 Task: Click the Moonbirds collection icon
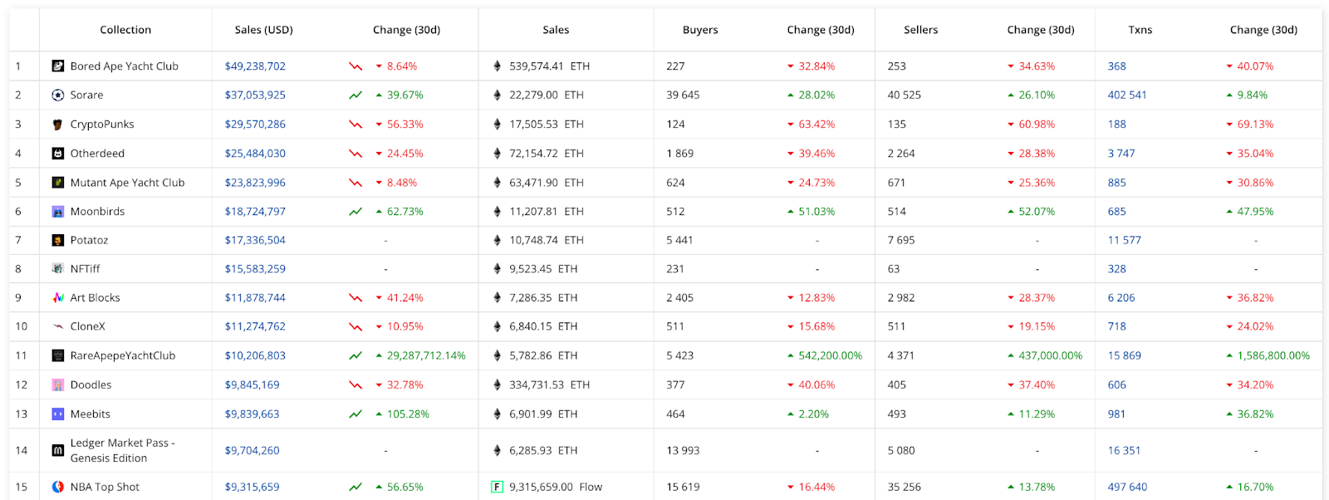(58, 212)
